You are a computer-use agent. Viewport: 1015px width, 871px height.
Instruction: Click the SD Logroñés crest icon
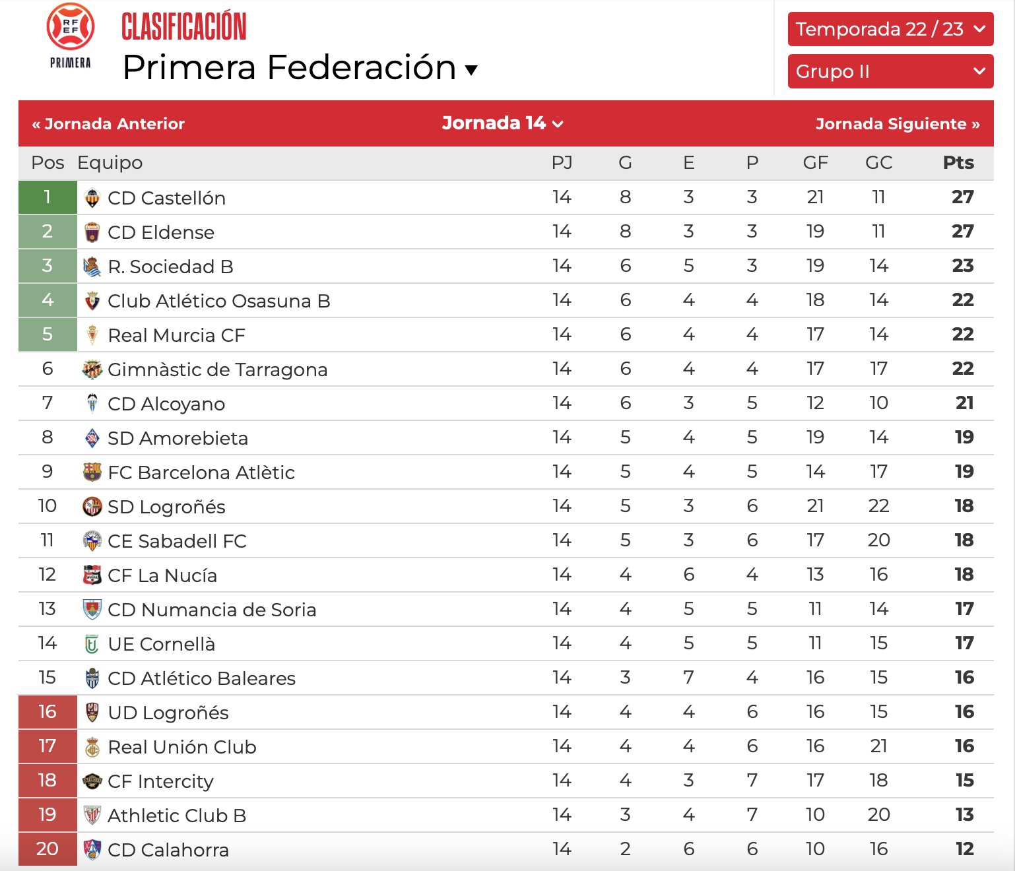point(92,506)
